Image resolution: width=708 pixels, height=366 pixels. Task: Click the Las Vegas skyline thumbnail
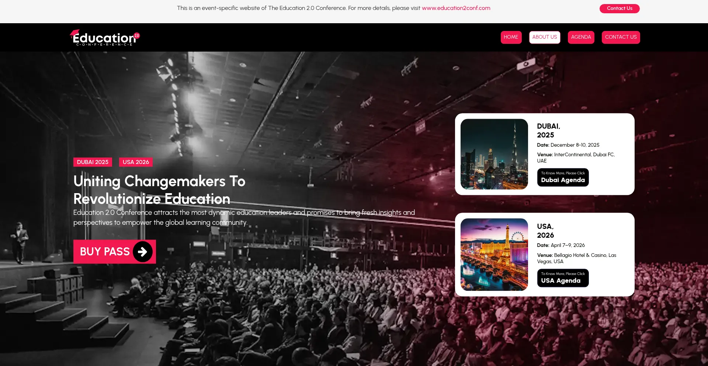(494, 255)
